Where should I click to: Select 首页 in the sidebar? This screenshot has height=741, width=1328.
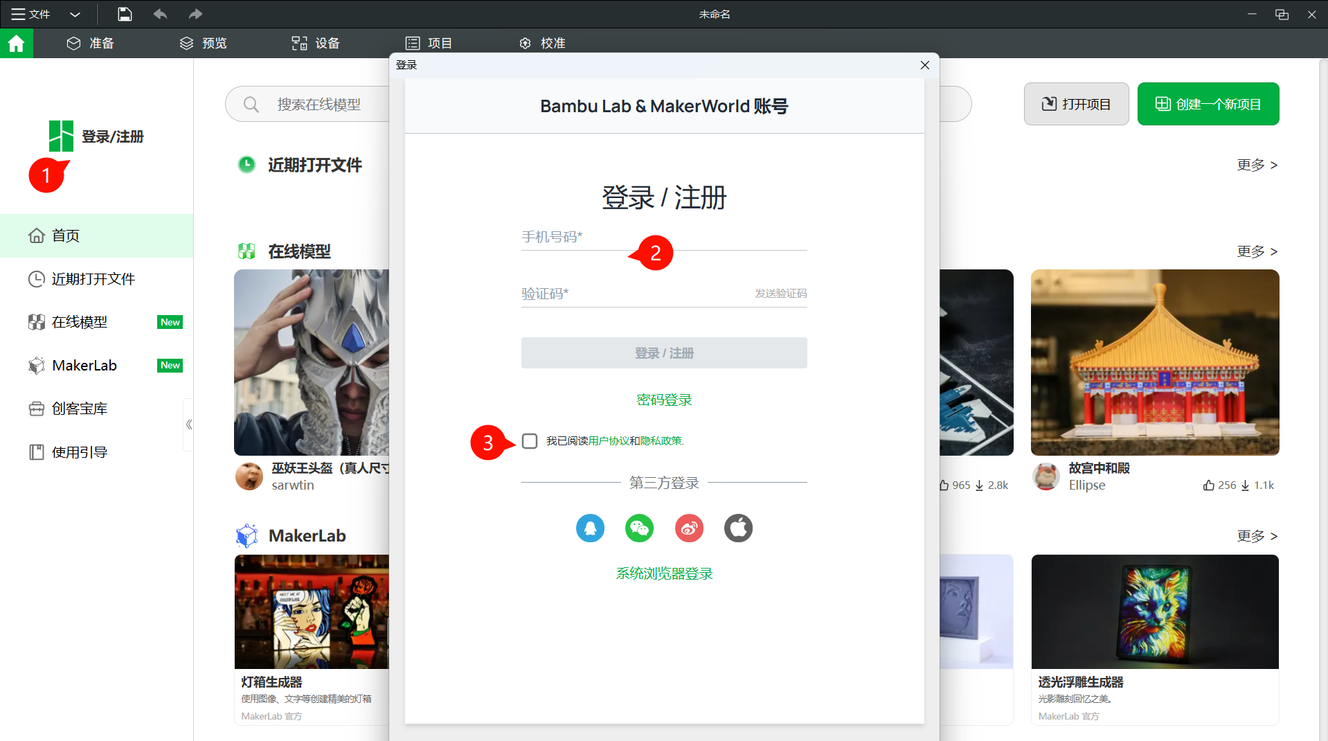97,235
